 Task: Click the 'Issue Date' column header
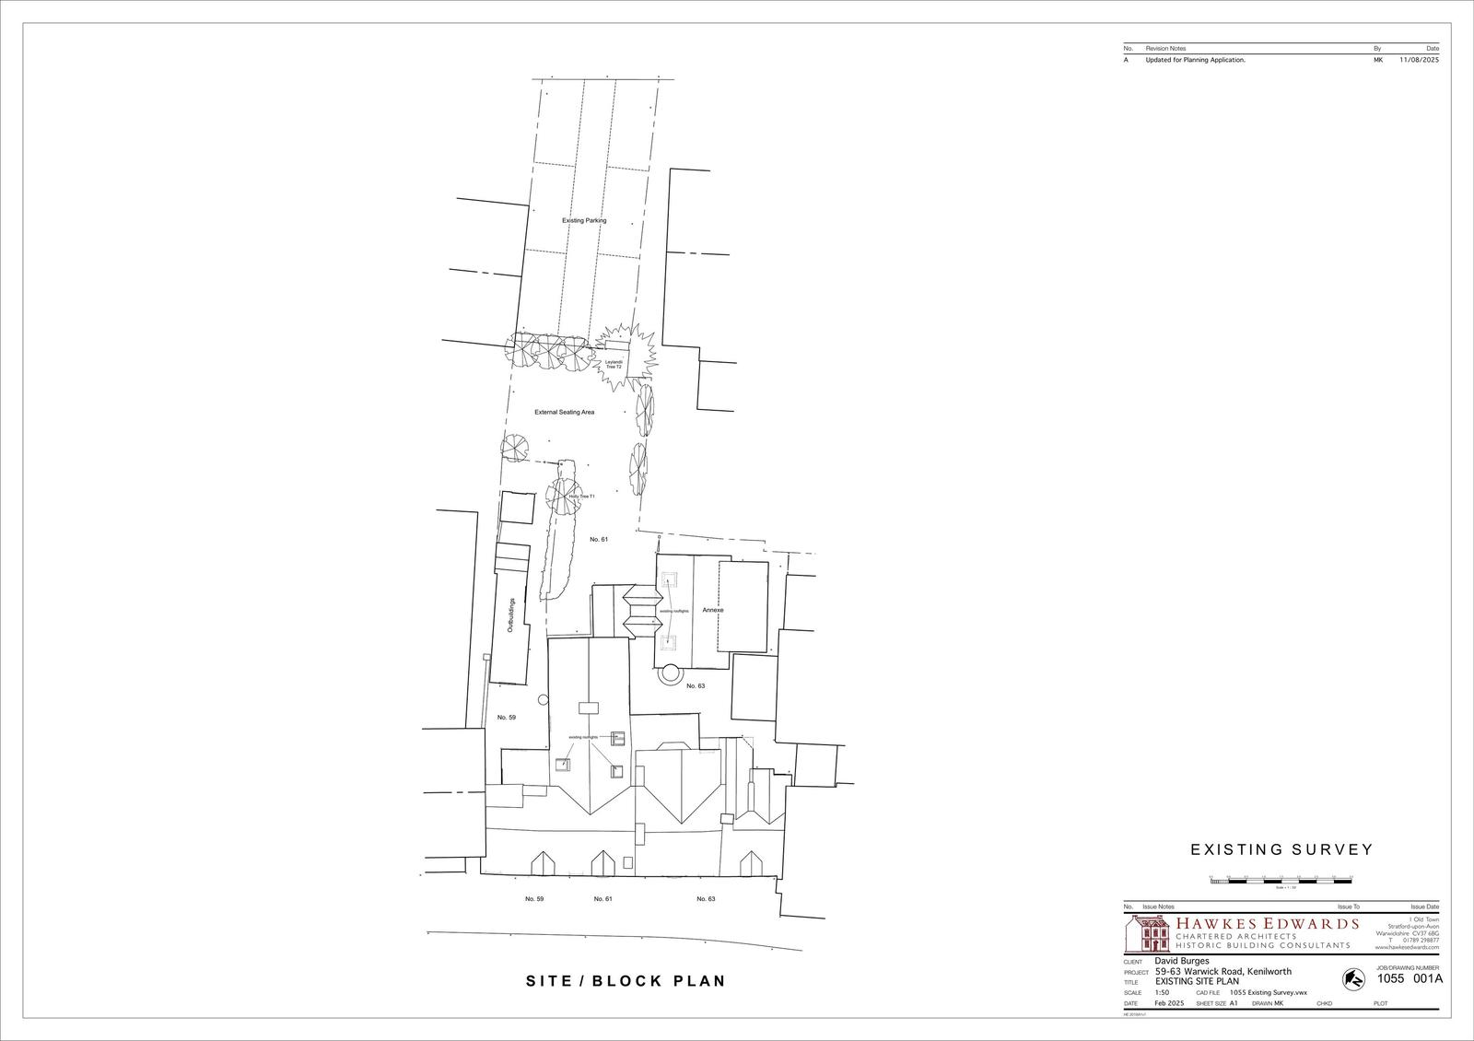(1424, 906)
